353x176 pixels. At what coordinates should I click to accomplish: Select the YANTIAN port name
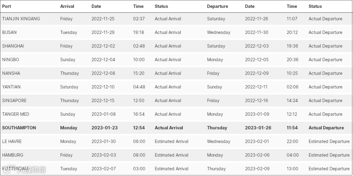[x=11, y=87]
